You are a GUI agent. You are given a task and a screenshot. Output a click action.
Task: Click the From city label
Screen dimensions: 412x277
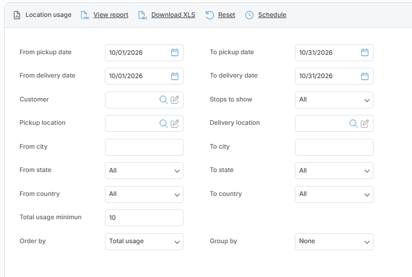33,146
